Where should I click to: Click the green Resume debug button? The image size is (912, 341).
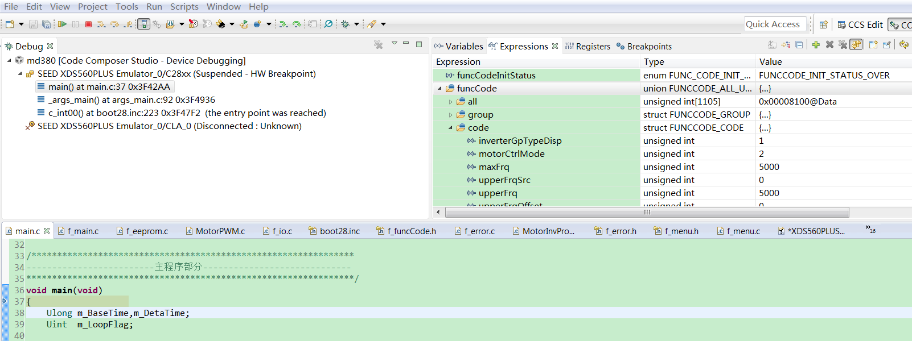point(62,24)
